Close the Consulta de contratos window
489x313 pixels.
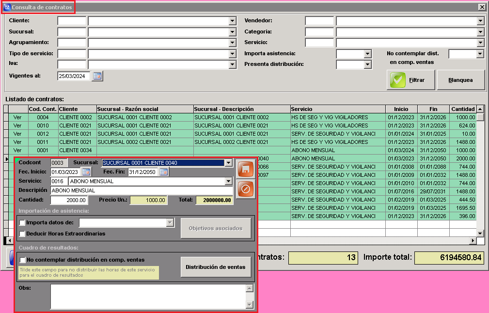(482, 7)
